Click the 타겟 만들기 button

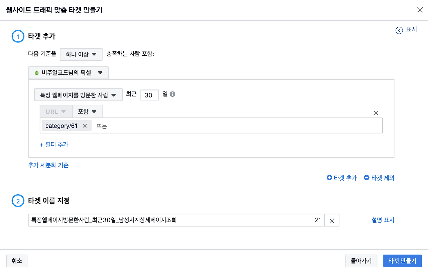click(402, 261)
